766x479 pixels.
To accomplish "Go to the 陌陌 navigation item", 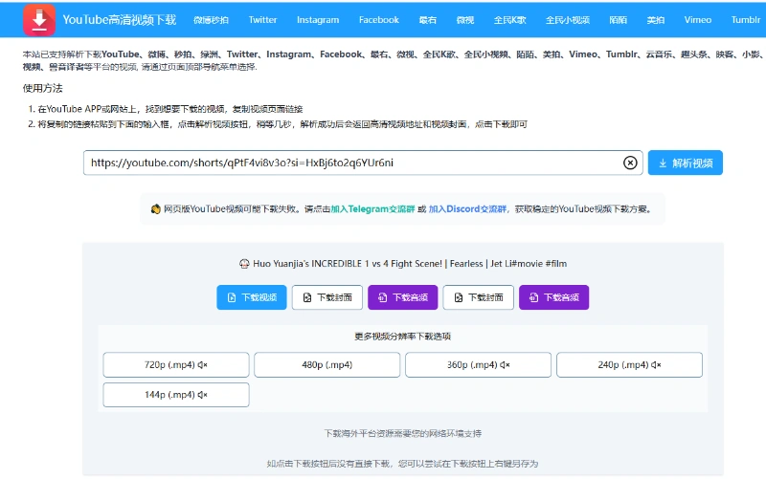I will coord(618,20).
